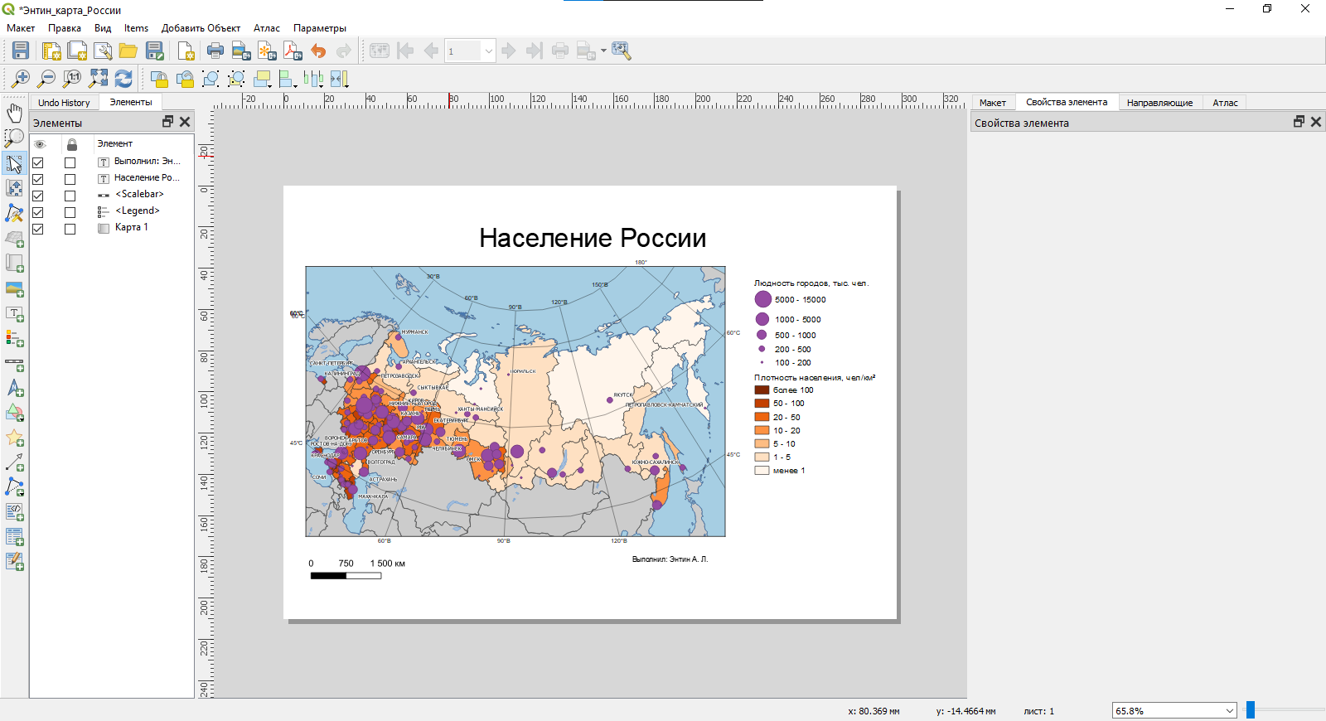Open the Layout Manager

(103, 51)
